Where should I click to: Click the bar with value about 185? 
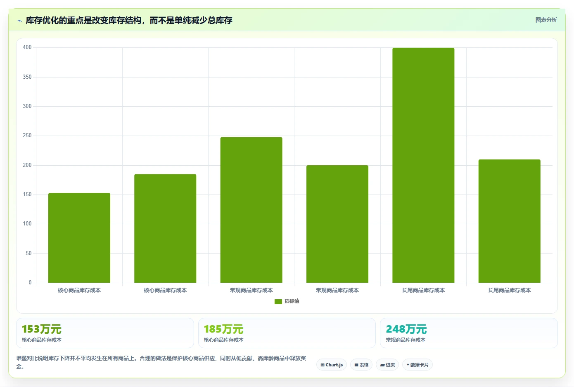click(165, 228)
